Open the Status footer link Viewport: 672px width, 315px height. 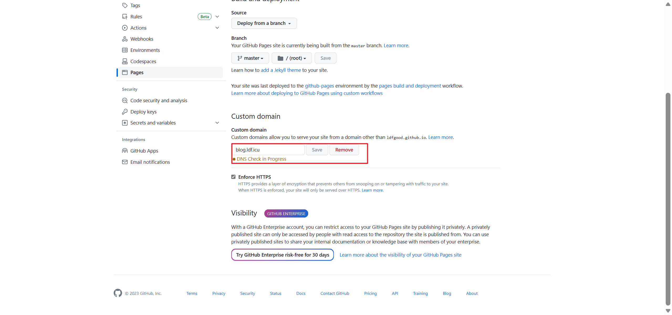click(276, 293)
